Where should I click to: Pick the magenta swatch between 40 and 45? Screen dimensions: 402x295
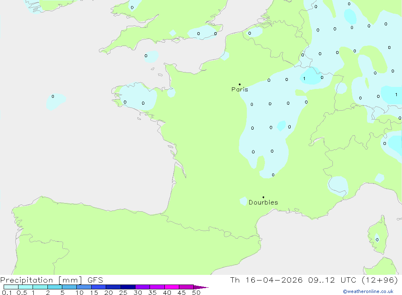(x=172, y=287)
